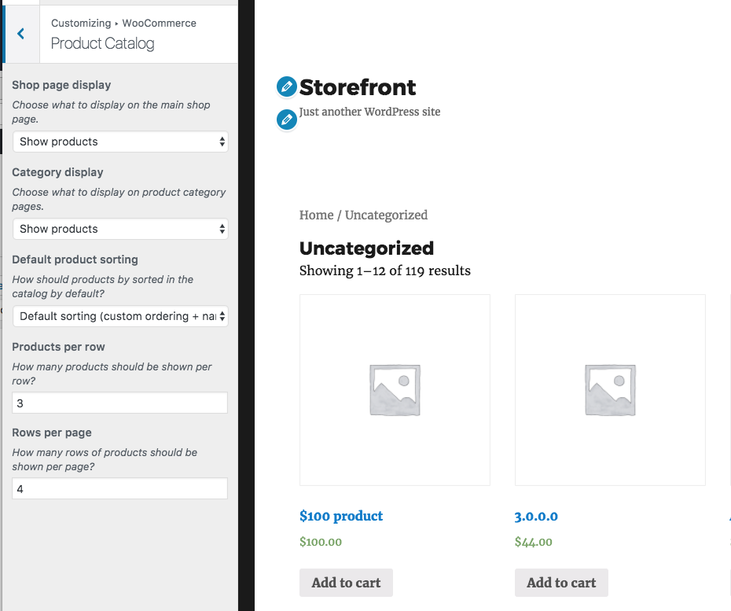Click inside the Products per row field
Screen dimensions: 731x611
click(119, 402)
